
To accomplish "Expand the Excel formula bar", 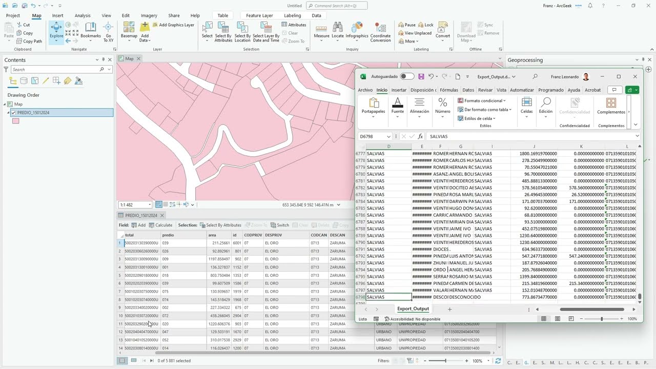I will (x=637, y=136).
